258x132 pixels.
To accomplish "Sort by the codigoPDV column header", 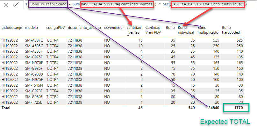I will (56, 28).
